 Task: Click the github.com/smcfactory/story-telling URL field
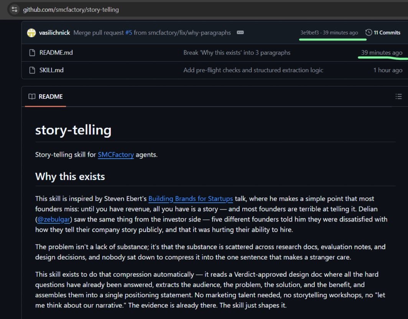(x=71, y=10)
